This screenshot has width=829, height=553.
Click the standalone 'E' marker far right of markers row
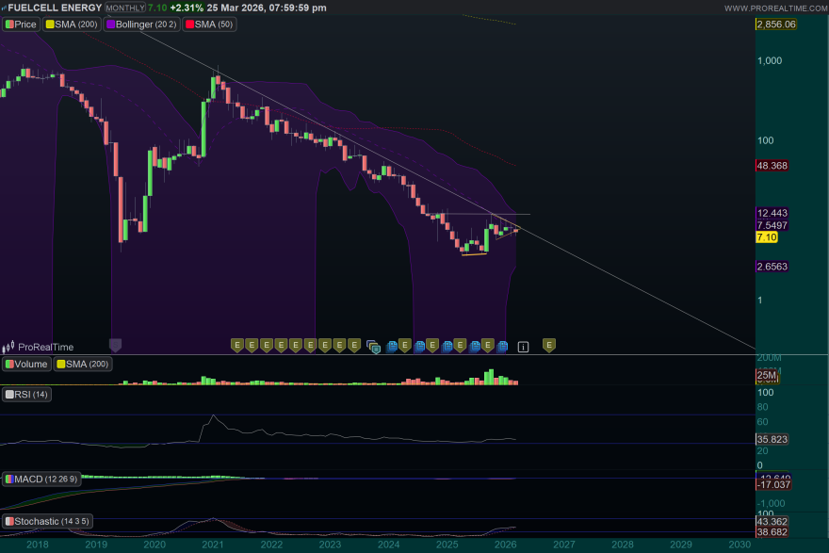pos(547,345)
